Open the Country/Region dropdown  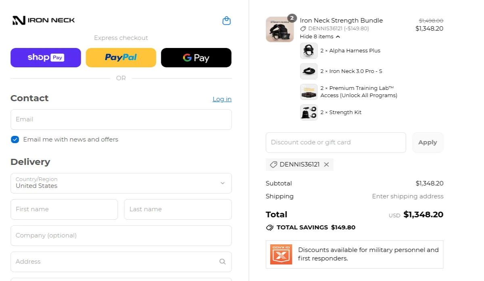tap(121, 183)
